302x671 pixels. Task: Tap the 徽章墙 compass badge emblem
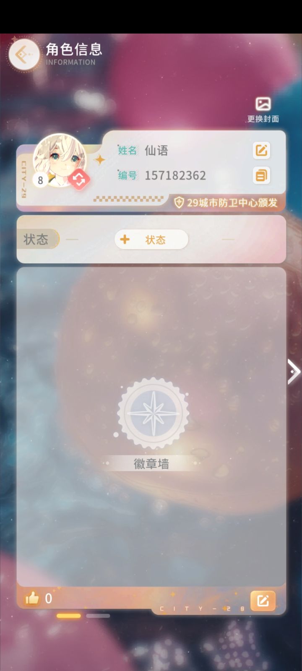point(153,413)
